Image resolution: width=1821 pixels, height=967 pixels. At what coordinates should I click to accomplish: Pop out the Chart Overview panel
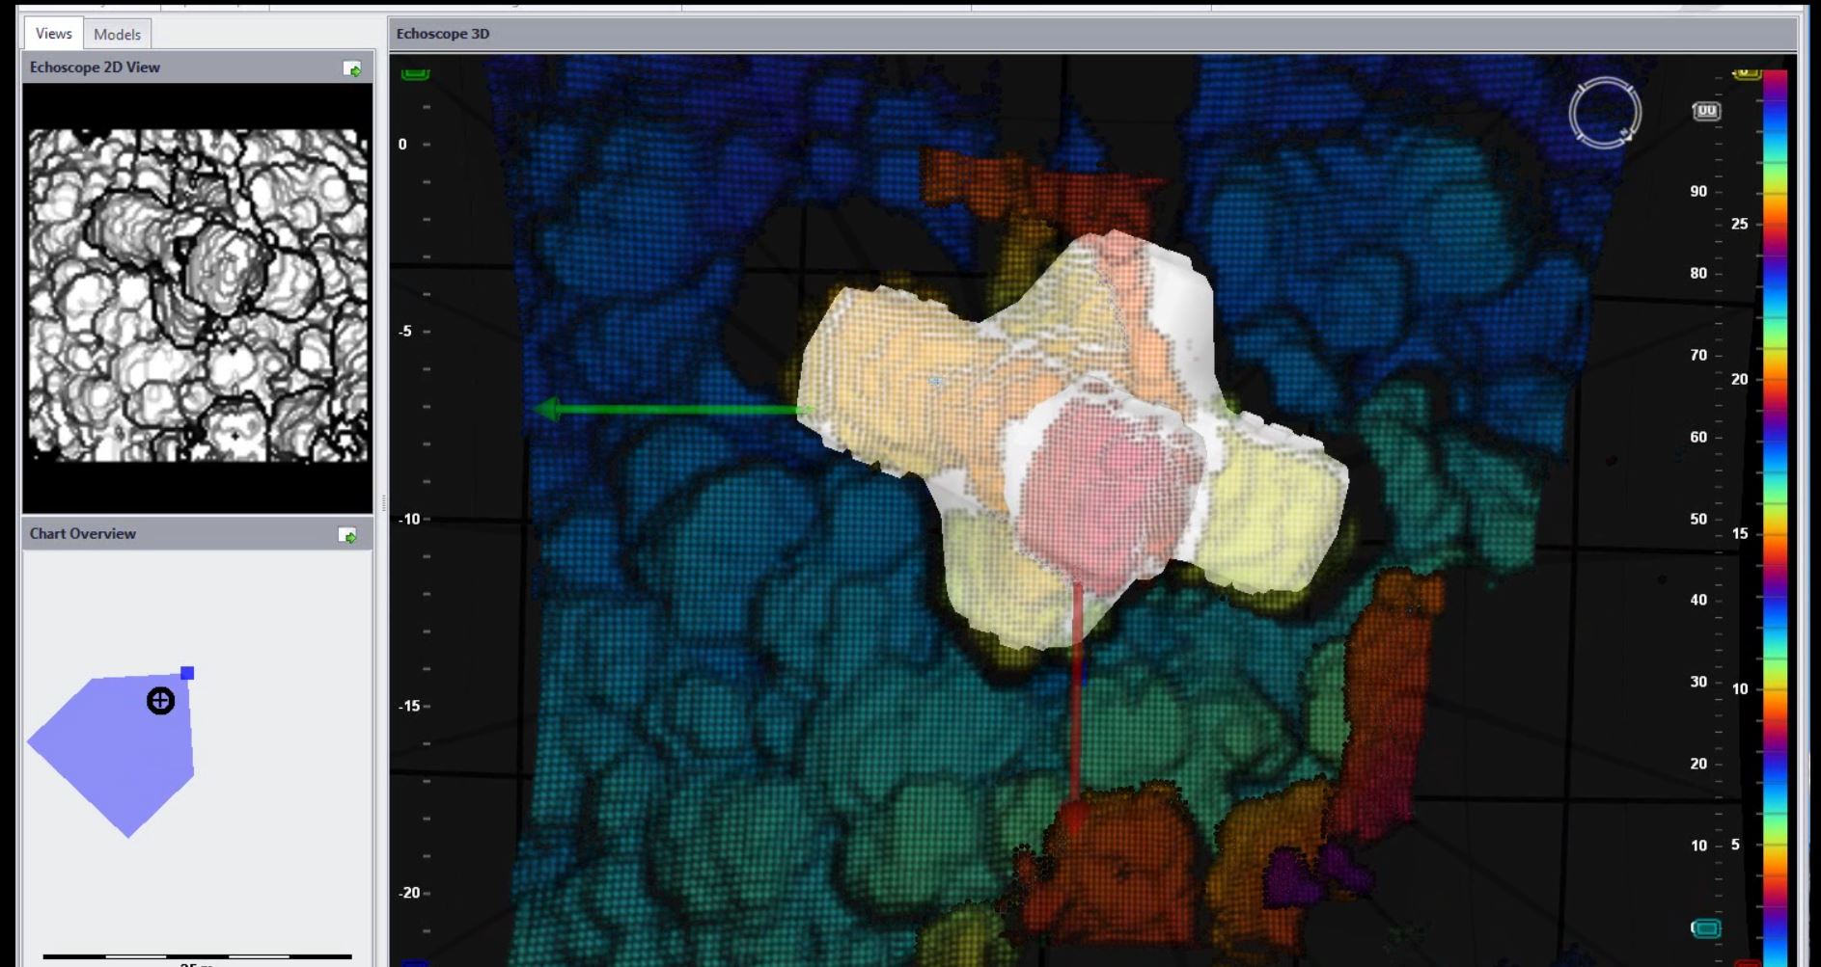347,535
